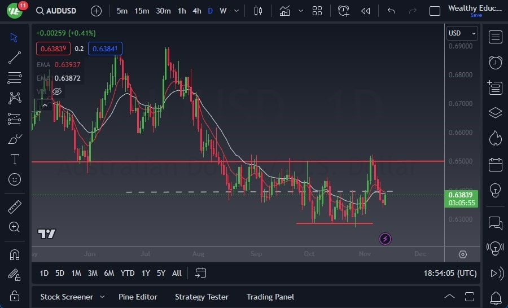Open the watchlist panel

pos(496,37)
